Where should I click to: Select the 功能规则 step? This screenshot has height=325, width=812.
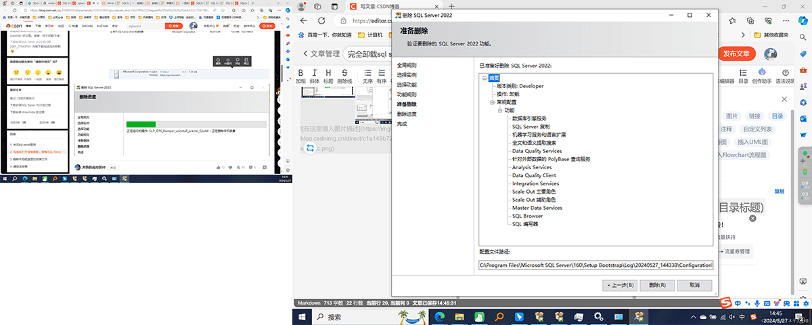click(x=407, y=95)
